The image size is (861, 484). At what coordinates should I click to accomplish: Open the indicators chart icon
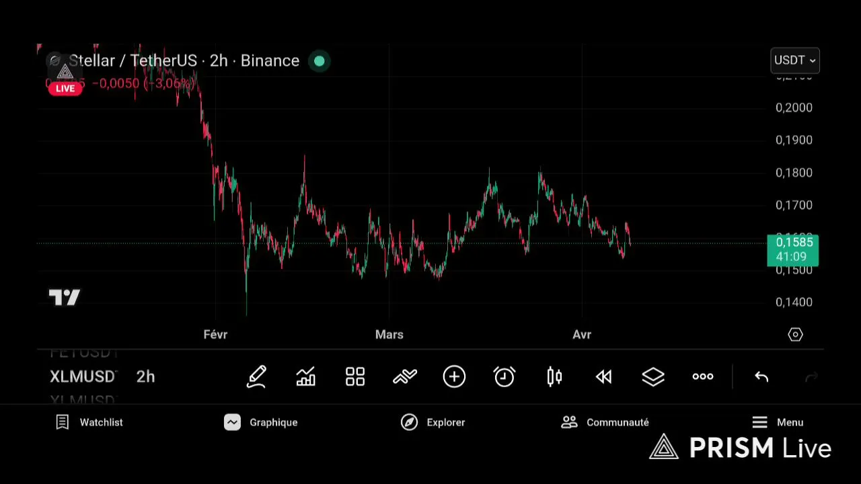305,376
